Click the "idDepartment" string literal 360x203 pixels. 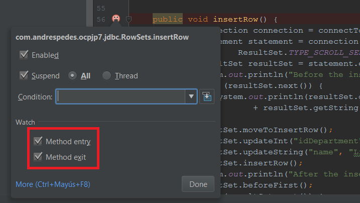(326, 141)
